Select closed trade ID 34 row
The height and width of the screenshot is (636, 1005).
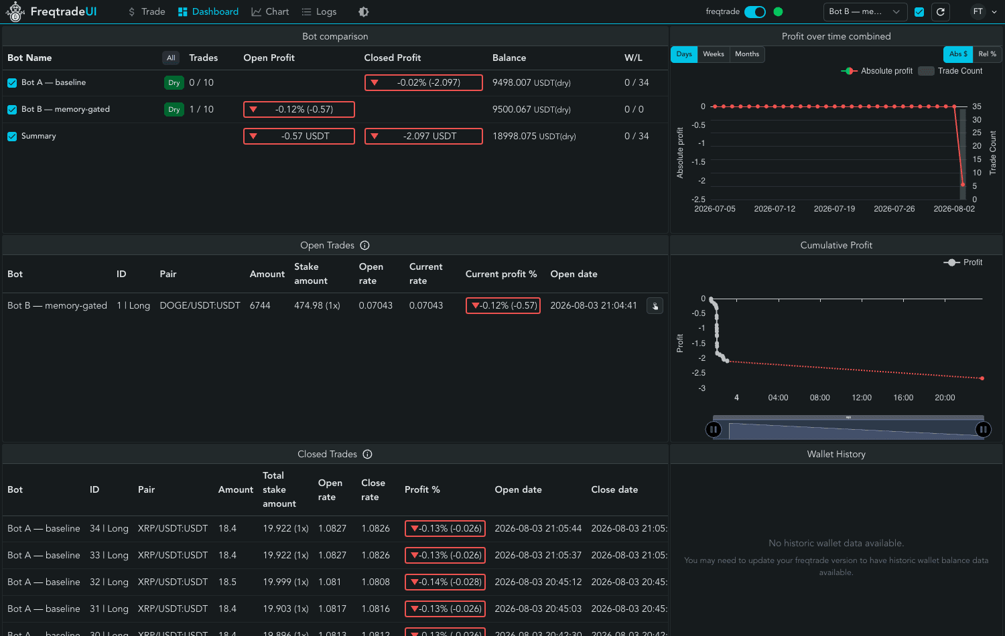[335, 529]
